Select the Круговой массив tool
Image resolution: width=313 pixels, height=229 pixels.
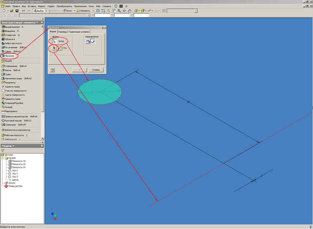click(x=16, y=121)
